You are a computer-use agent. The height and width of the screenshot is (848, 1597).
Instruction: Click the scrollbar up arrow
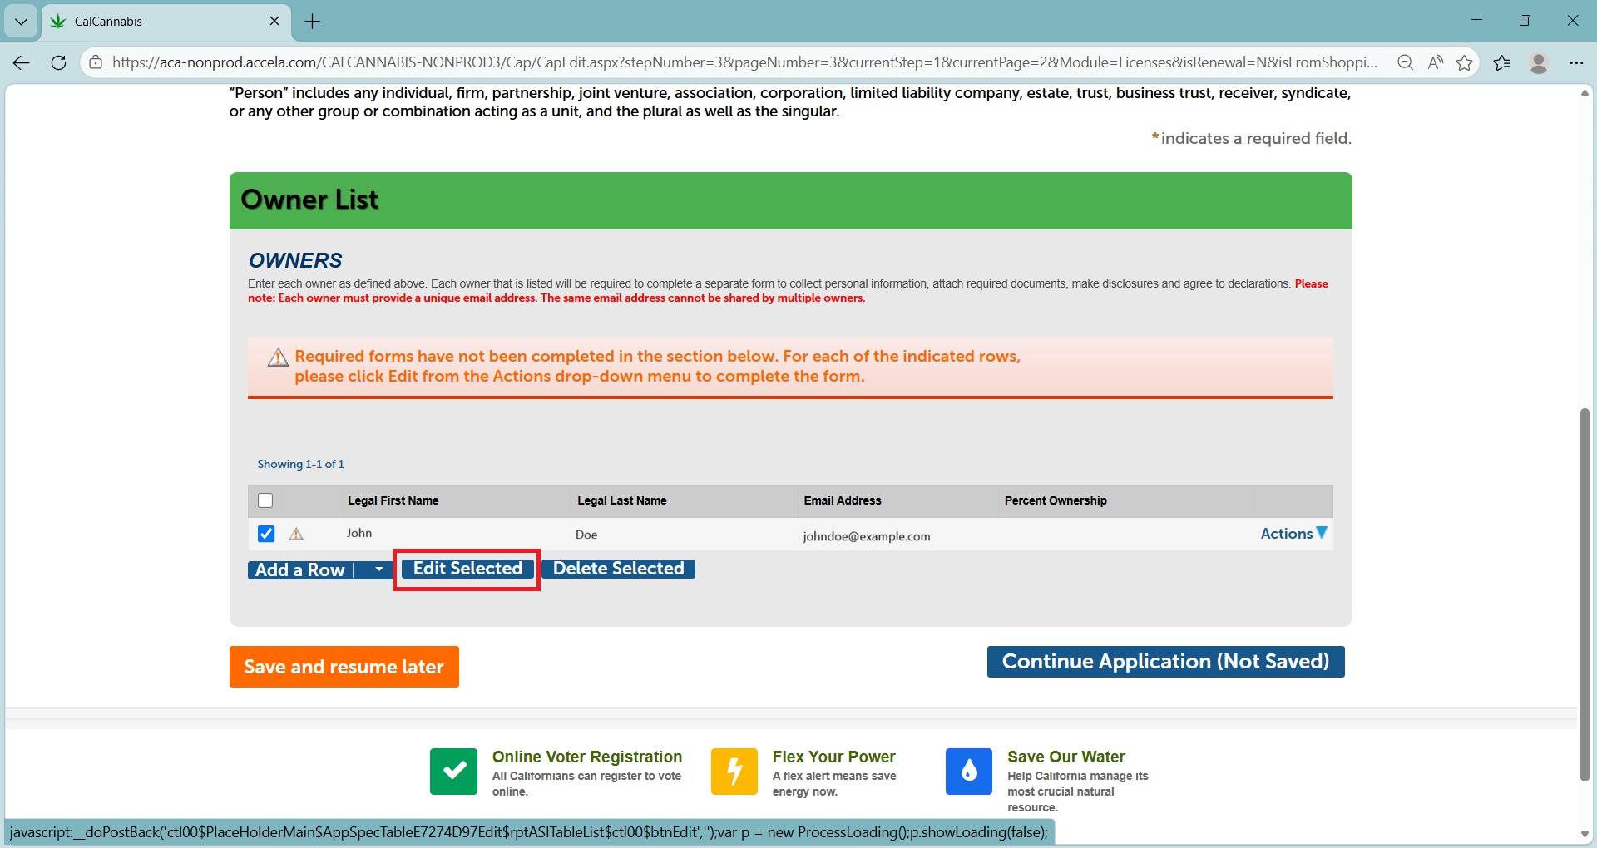(1585, 92)
